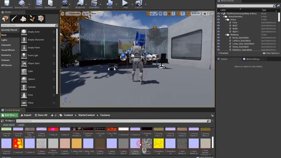Click the Launch toolbar icon
Image resolution: width=281 pixels, height=158 pixels.
139,4
